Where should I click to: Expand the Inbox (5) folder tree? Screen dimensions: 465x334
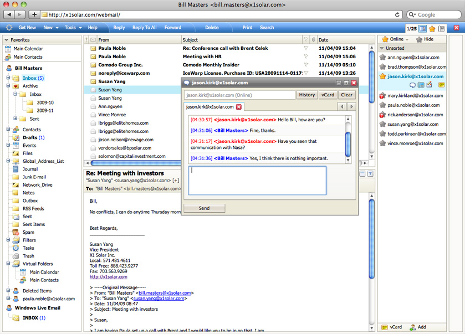(8, 78)
